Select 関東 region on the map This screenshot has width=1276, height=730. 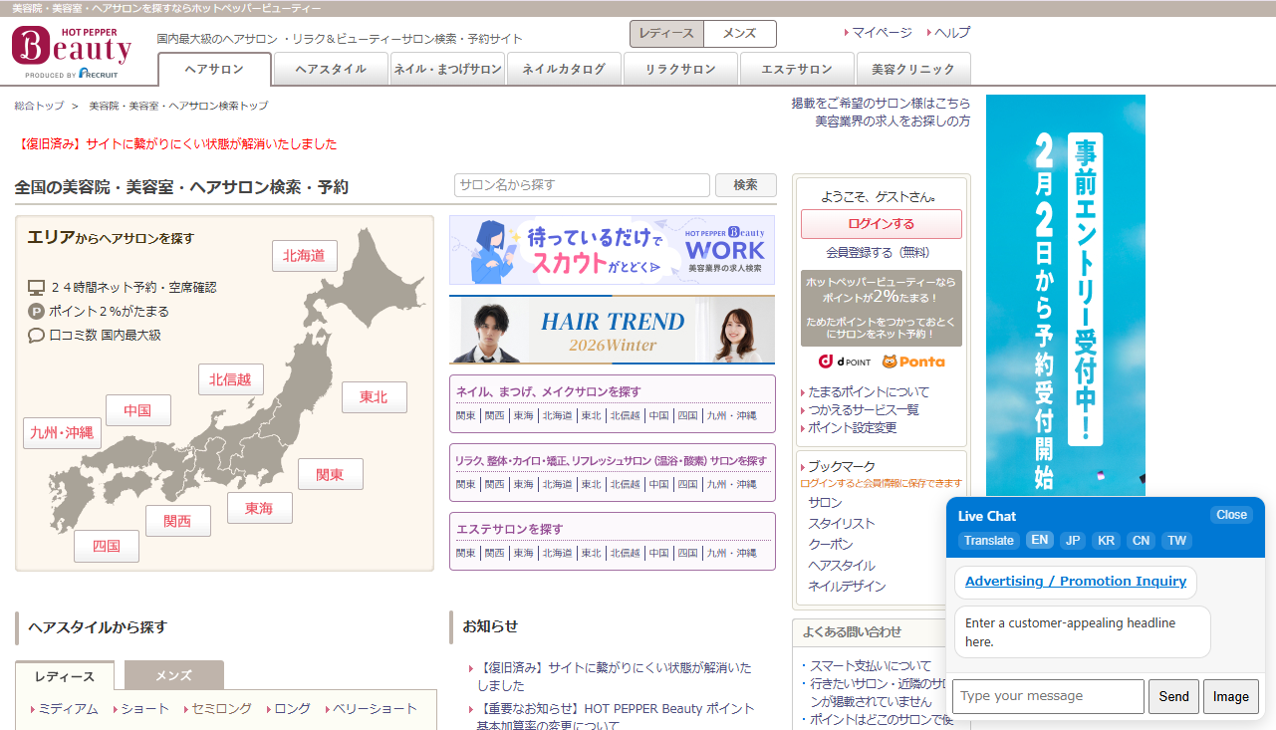330,474
